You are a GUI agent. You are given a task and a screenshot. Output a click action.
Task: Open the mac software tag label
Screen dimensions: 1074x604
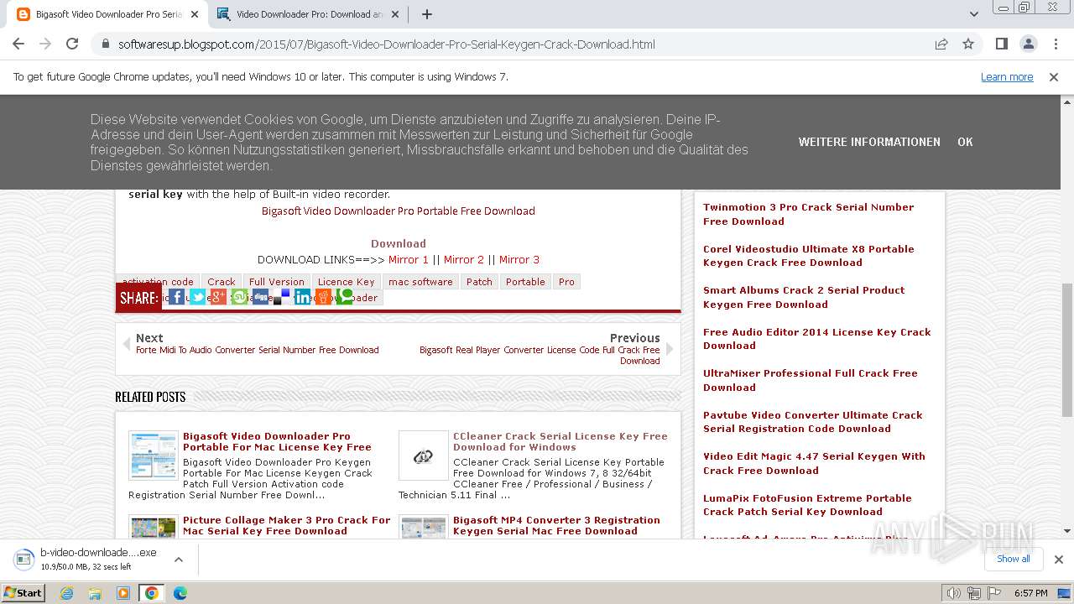click(x=420, y=282)
